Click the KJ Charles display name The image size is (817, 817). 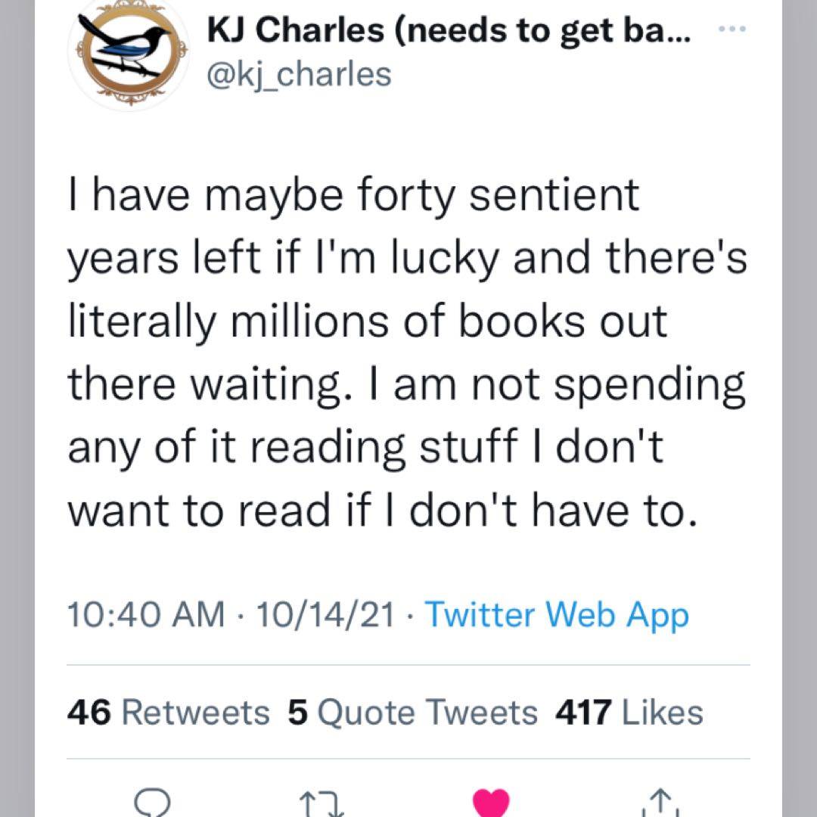(448, 32)
